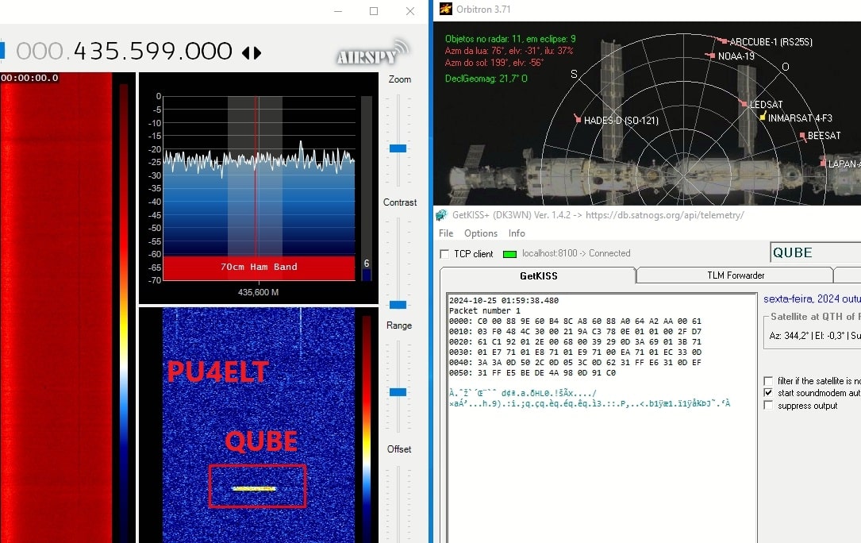Click the timestamp 2024-10-25 01:59:38.480

point(504,301)
